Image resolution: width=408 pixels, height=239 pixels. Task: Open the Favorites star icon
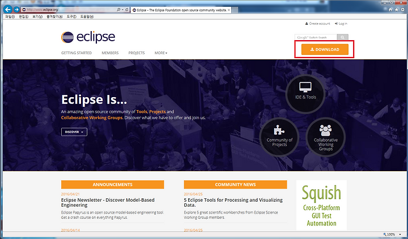(x=396, y=10)
